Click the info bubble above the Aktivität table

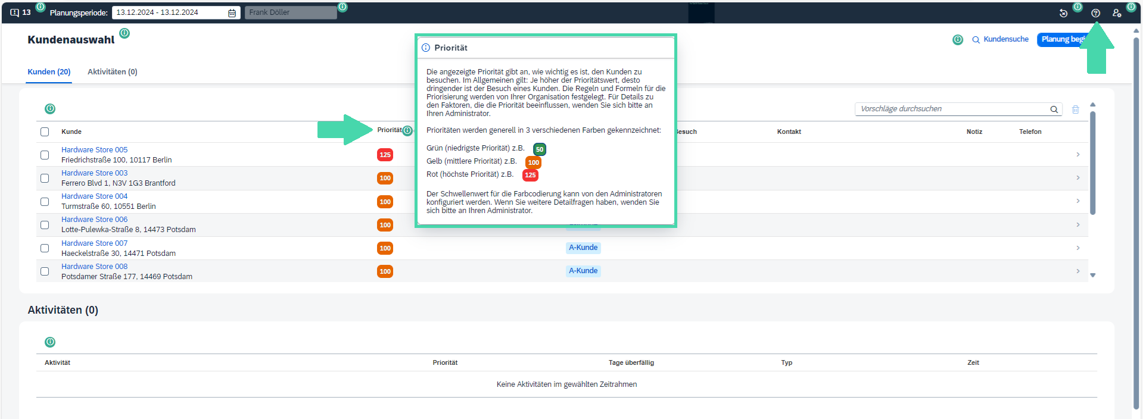click(x=50, y=342)
